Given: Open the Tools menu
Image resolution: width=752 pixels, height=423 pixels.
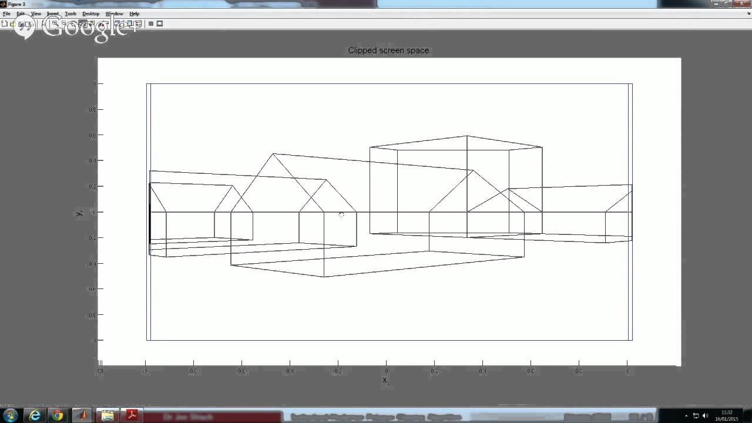Looking at the screenshot, I should pyautogui.click(x=70, y=14).
